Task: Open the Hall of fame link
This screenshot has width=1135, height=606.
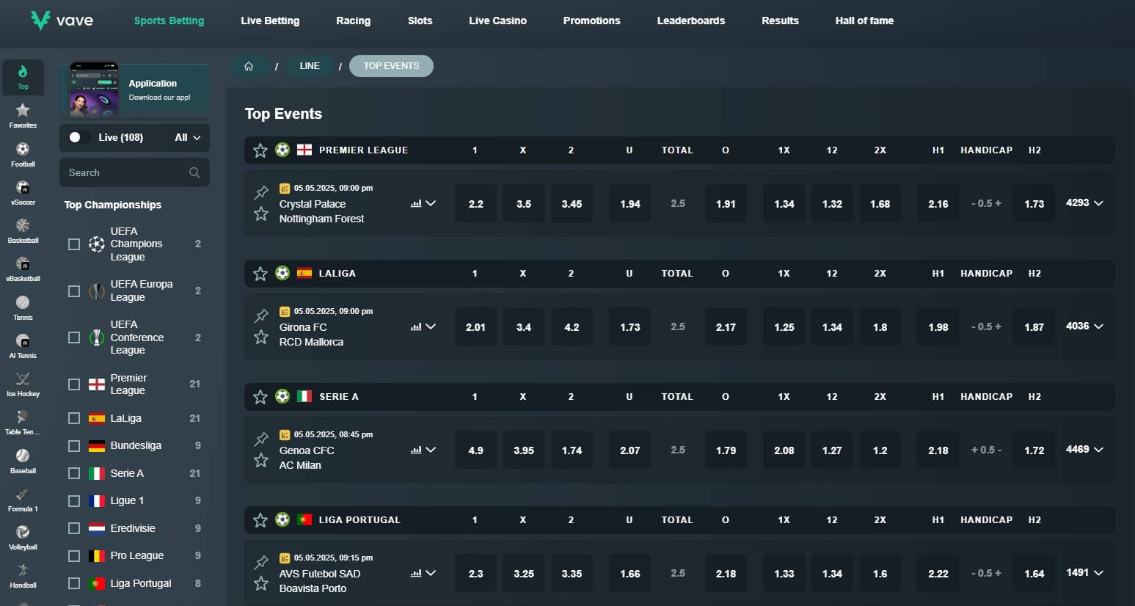Action: point(864,21)
